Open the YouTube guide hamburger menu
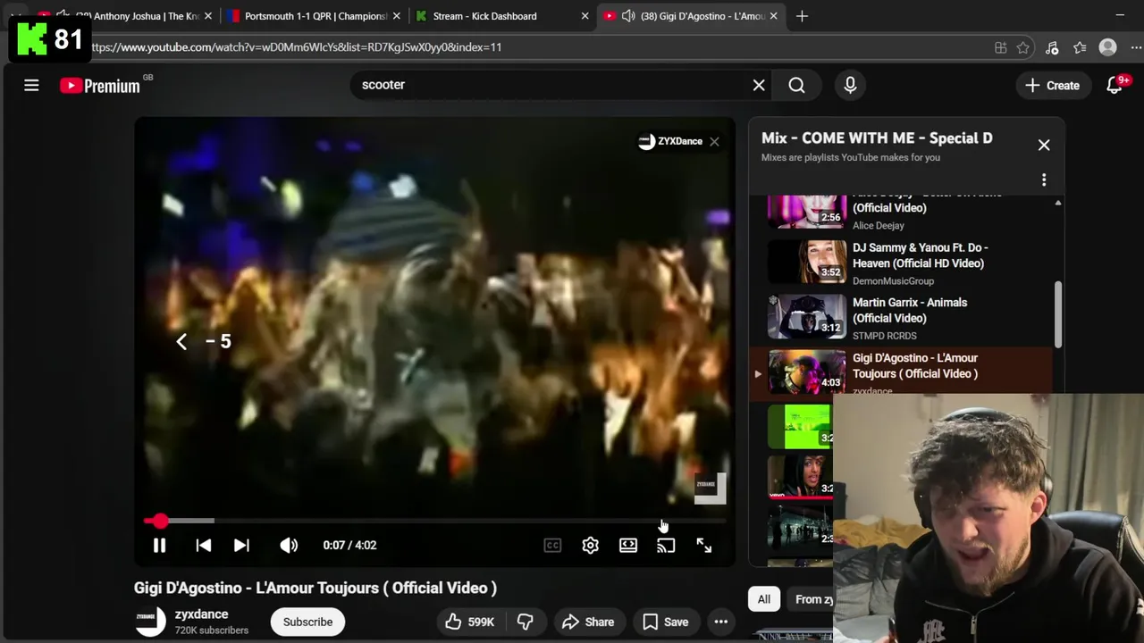Screen dimensions: 1144x643 tap(31, 86)
